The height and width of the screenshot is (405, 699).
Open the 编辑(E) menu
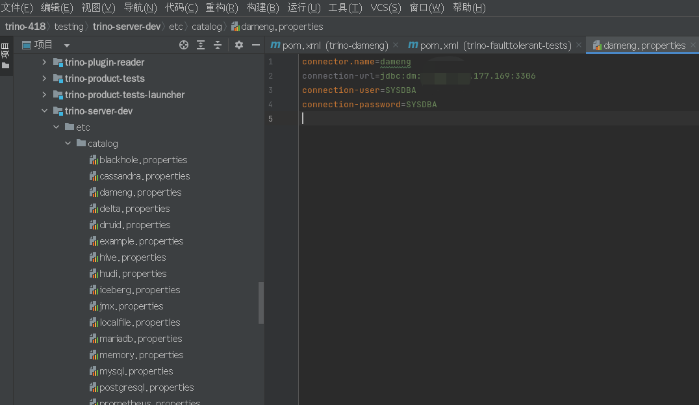tap(57, 8)
